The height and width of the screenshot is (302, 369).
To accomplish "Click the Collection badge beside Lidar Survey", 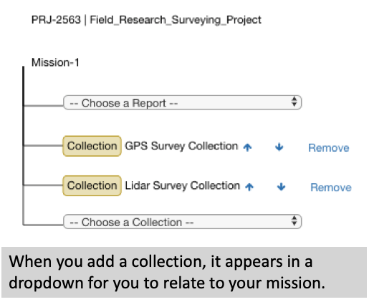I will [92, 185].
